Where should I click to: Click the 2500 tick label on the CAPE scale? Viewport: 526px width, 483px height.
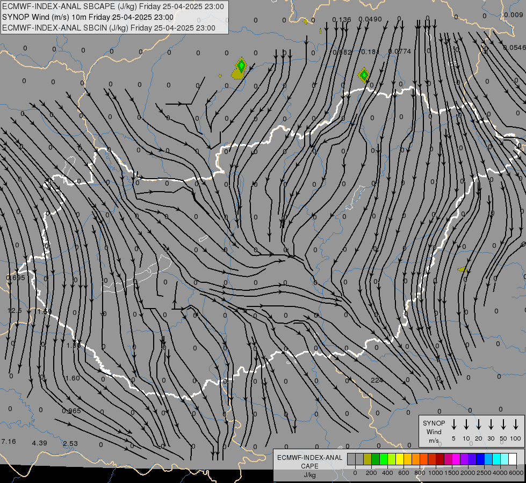(x=484, y=473)
